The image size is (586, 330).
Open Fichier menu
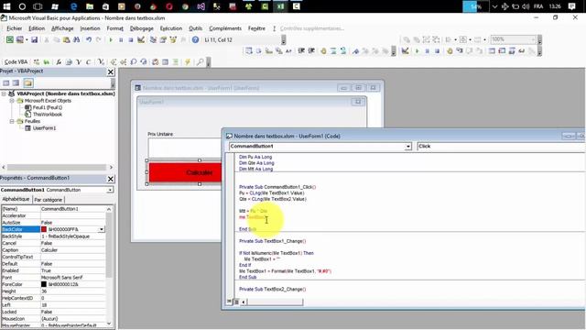click(x=15, y=28)
